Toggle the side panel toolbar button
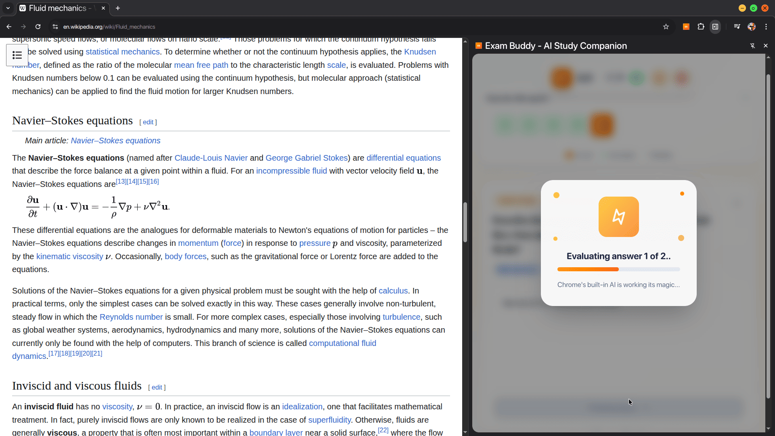 pos(715,27)
